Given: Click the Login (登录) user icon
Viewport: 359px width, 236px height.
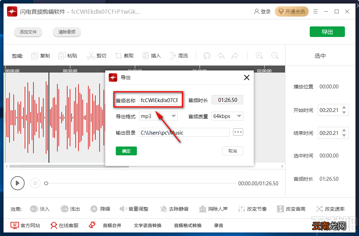Looking at the screenshot, I should [262, 12].
